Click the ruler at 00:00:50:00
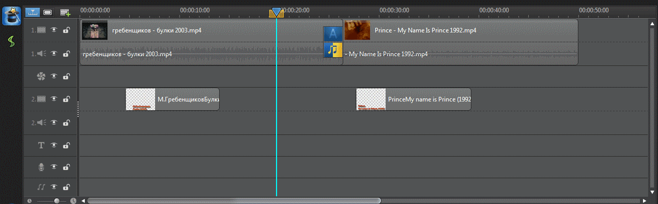 tap(594, 10)
